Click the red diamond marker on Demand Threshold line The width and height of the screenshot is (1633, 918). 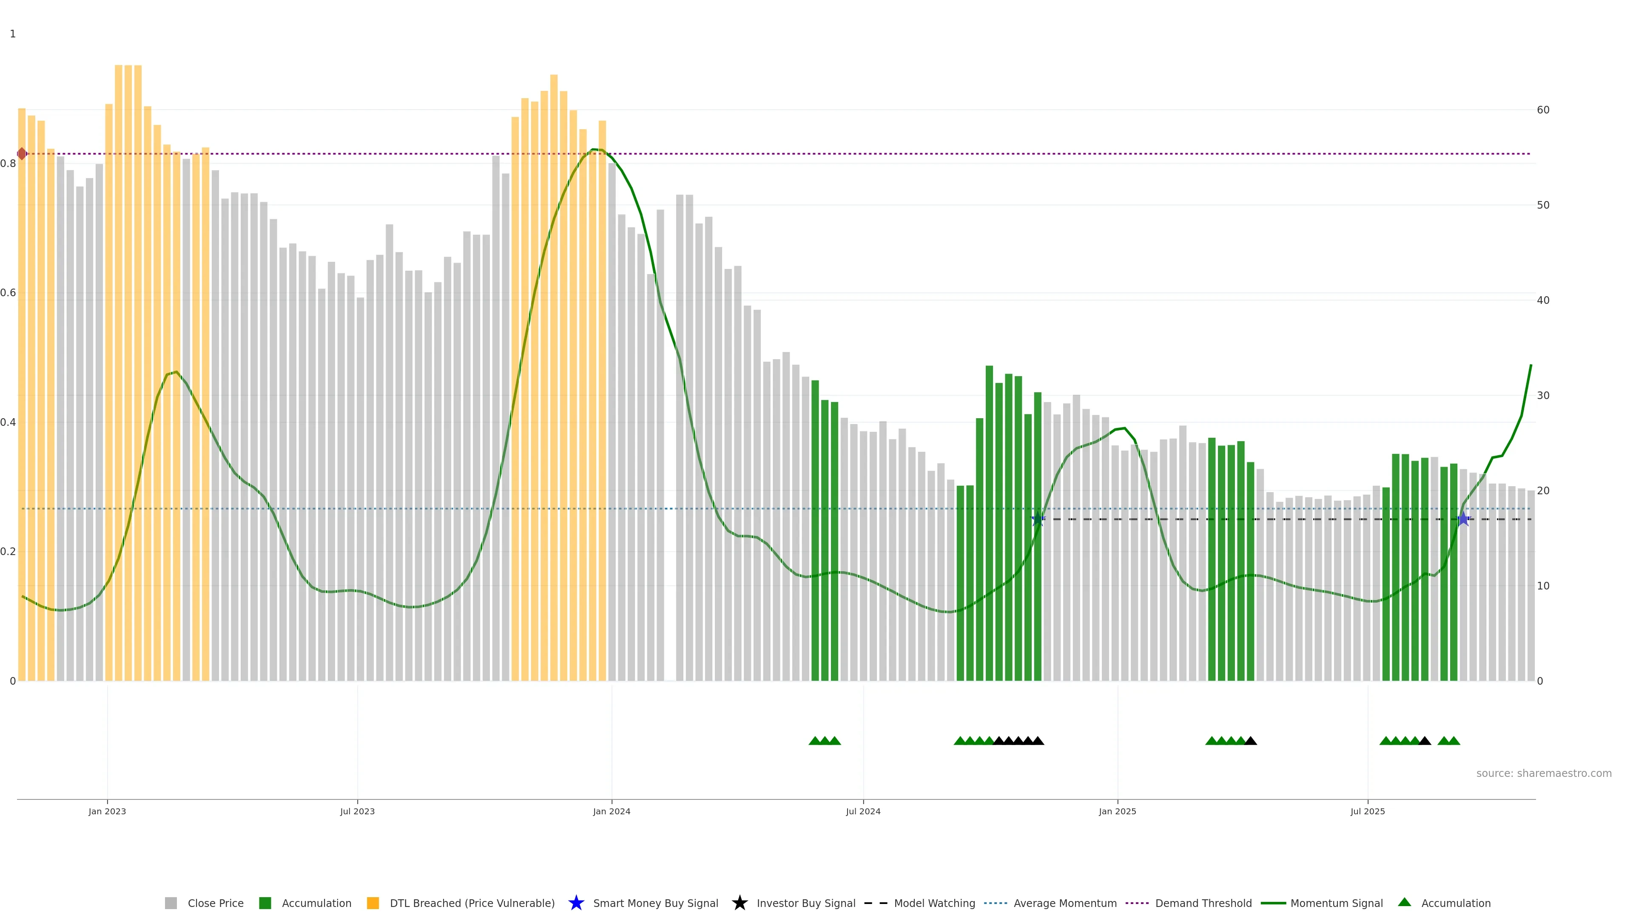pos(22,154)
